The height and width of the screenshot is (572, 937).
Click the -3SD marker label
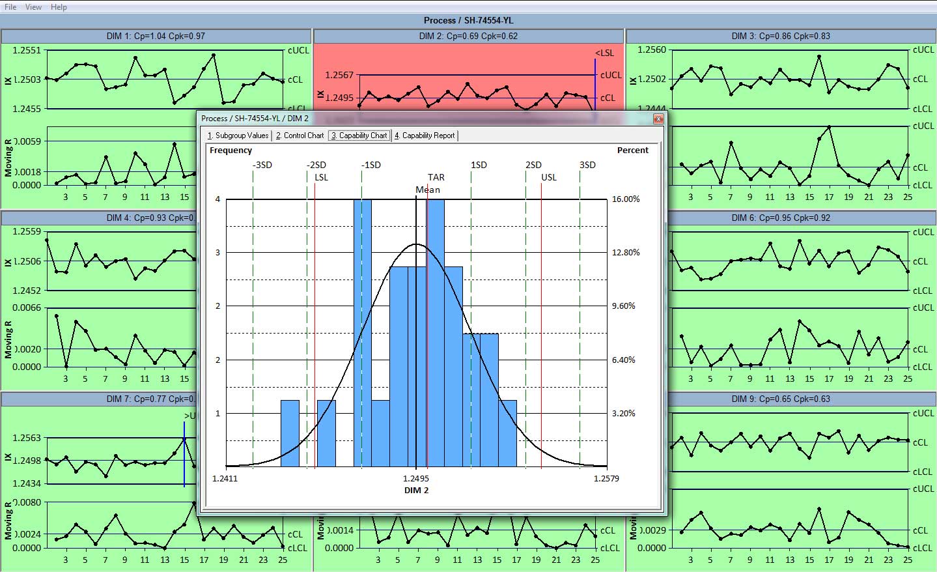(x=262, y=165)
